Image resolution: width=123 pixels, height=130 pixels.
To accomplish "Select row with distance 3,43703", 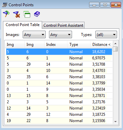I will click(x=59, y=71).
